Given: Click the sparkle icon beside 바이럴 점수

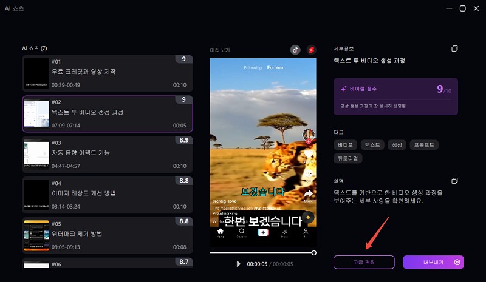Looking at the screenshot, I should click(x=343, y=89).
